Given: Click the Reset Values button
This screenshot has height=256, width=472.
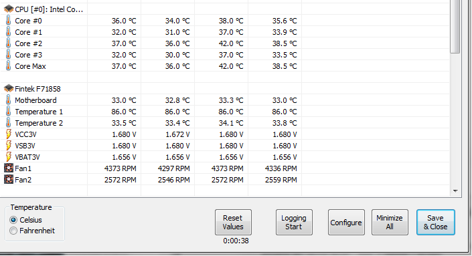Looking at the screenshot, I should click(233, 223).
